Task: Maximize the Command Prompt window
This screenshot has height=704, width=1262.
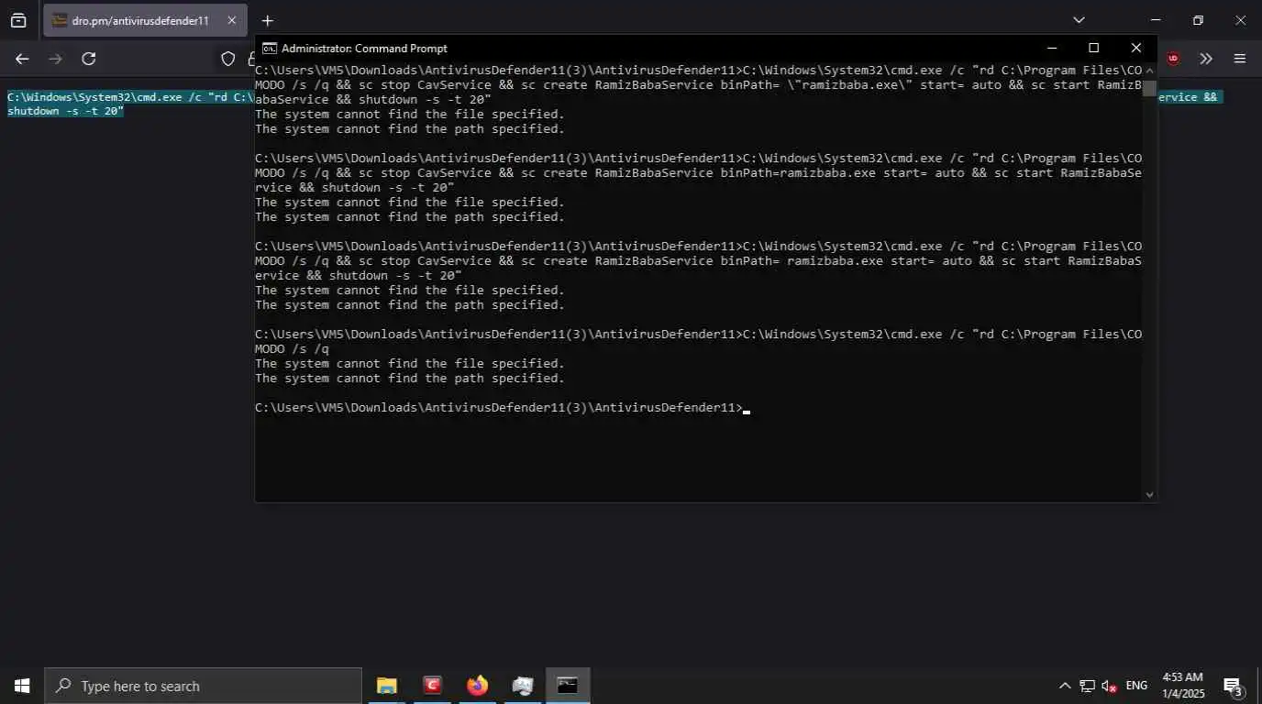Action: tap(1093, 48)
